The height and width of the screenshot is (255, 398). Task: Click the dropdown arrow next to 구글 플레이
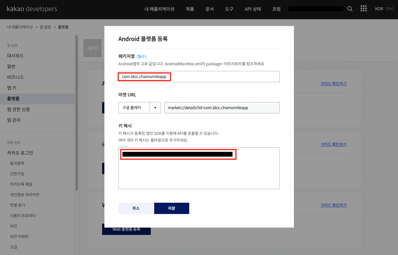coord(155,108)
